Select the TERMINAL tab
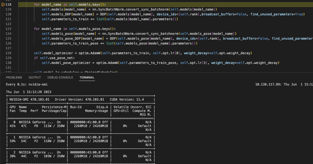 click(x=87, y=77)
